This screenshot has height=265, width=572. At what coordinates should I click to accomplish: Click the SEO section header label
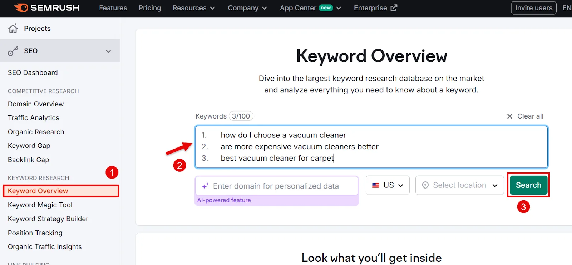(x=31, y=51)
